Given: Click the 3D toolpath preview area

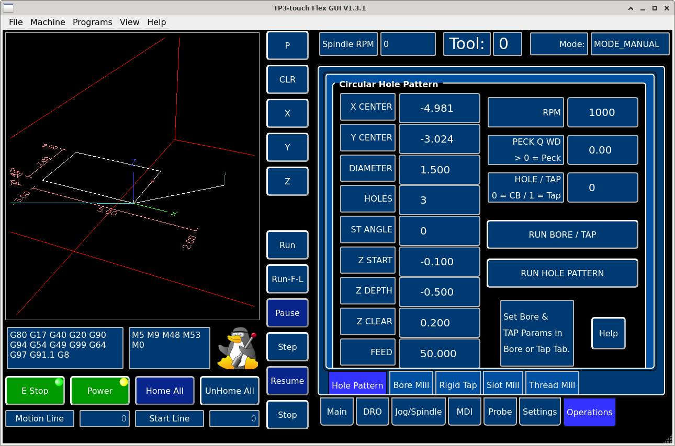Looking at the screenshot, I should coord(132,176).
